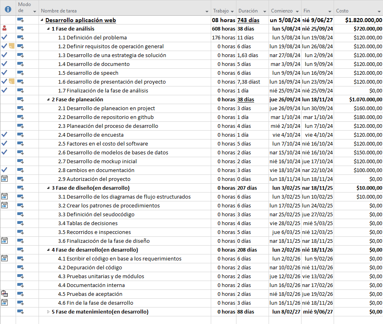Screen dimensions: 383x324
Task: Click the total cost cell $1.820.000,00
Action: [363, 20]
